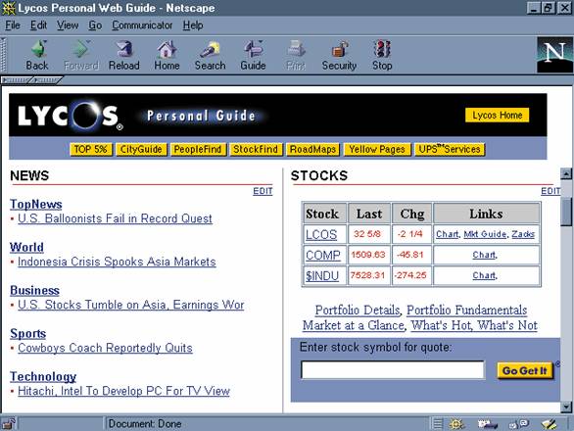
Task: Click EDIT link in NEWS section
Action: point(263,191)
